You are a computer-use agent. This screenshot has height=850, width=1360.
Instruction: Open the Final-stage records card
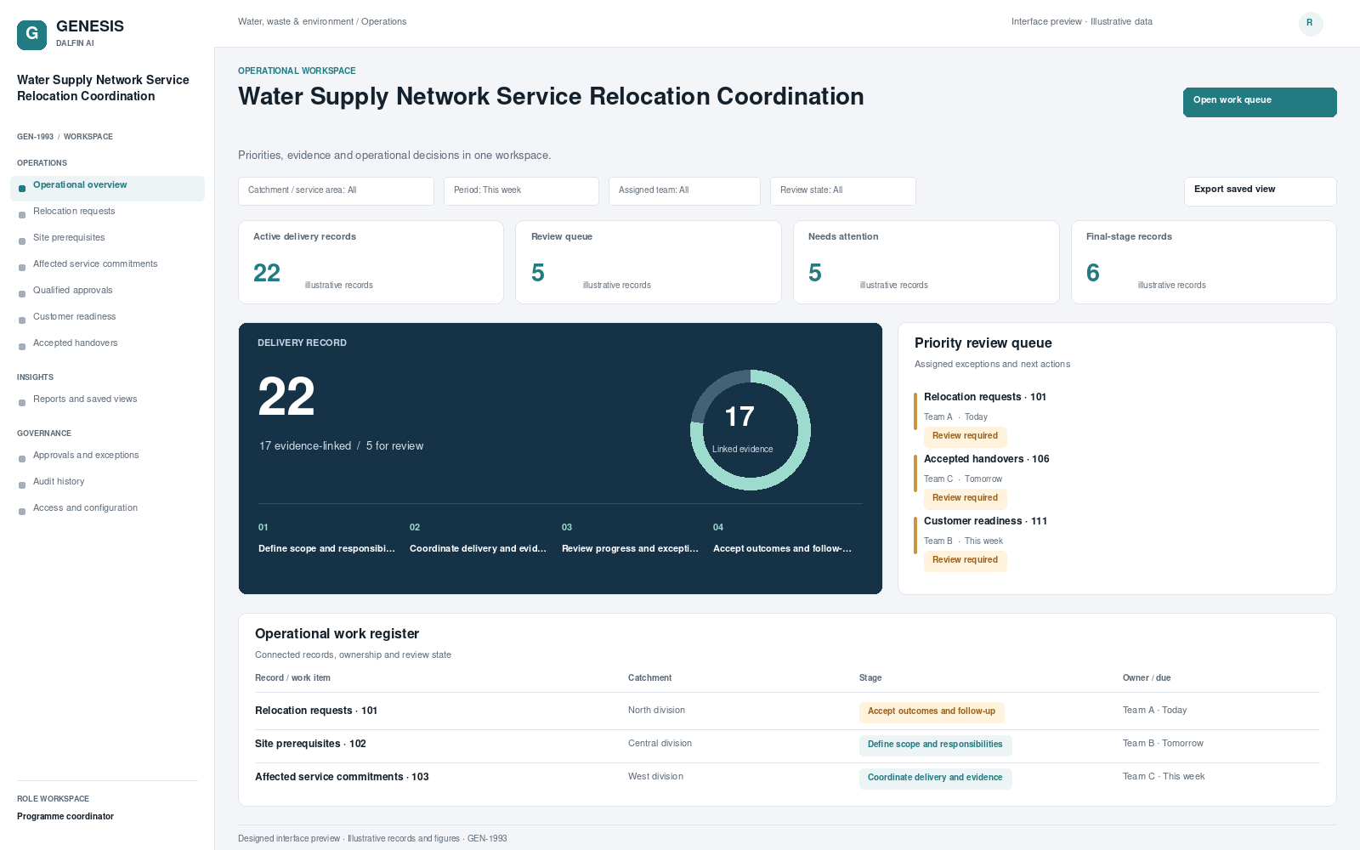pos(1204,262)
